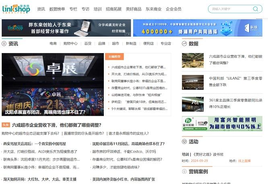Open the 富兴智能照明 ad banner

click(222, 123)
